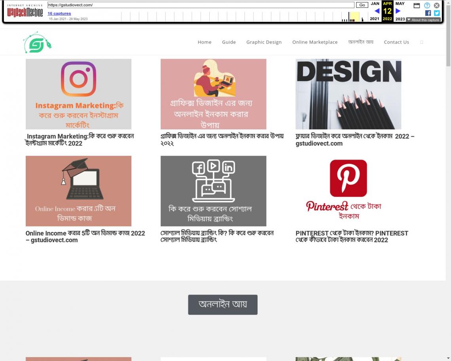Focus the Wayback URL input field

[x=201, y=5]
